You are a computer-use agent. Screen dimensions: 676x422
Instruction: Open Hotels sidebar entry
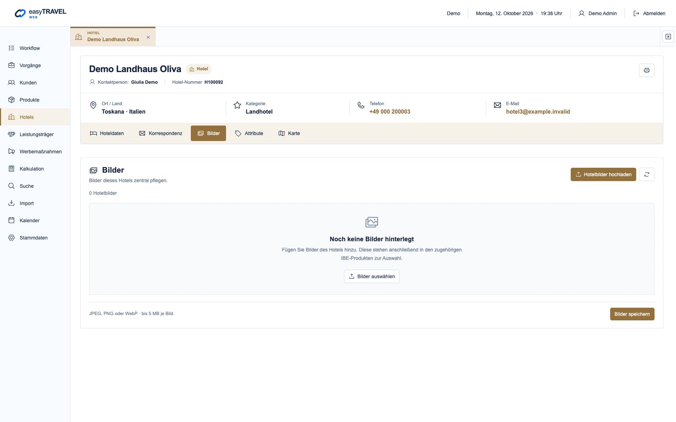coord(35,117)
